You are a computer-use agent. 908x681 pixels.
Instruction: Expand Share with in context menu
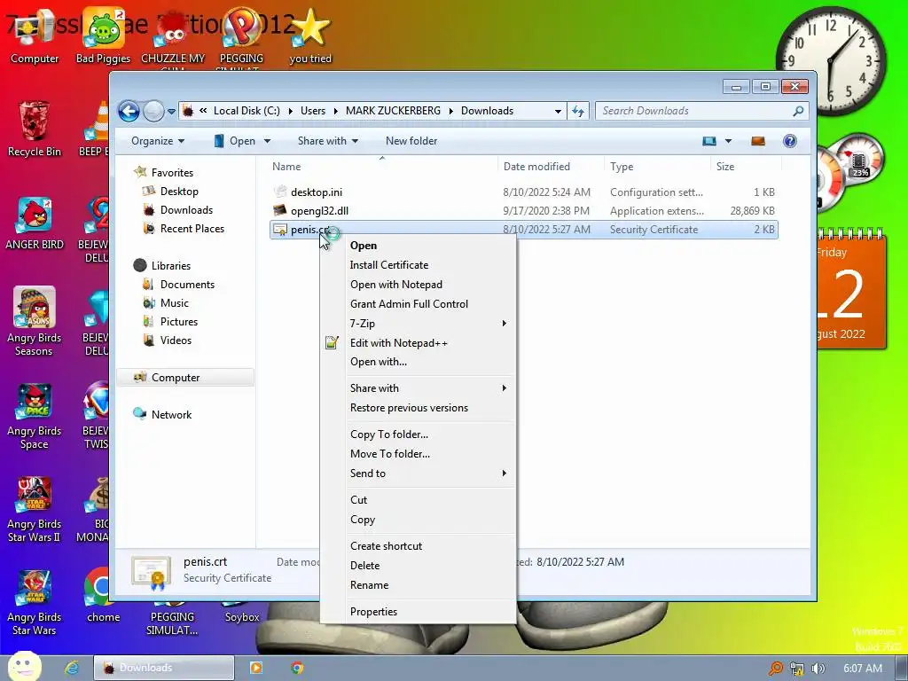(x=418, y=388)
